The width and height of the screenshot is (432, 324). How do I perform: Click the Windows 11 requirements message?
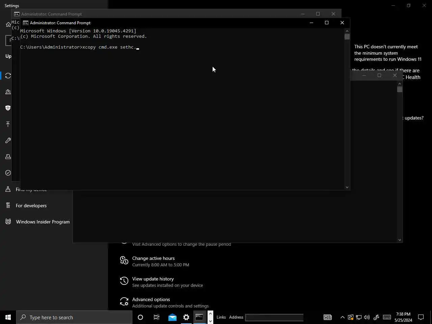(388, 53)
